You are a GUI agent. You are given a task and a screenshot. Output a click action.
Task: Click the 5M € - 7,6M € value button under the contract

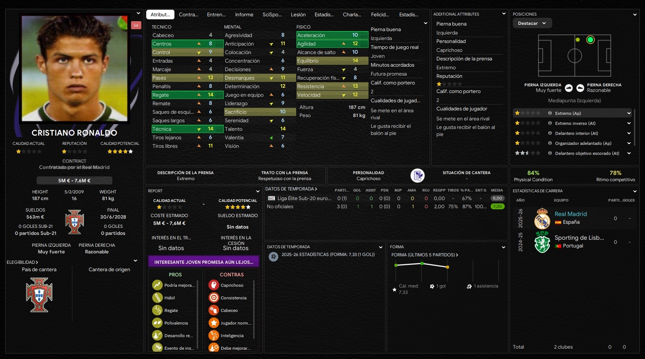pyautogui.click(x=74, y=180)
